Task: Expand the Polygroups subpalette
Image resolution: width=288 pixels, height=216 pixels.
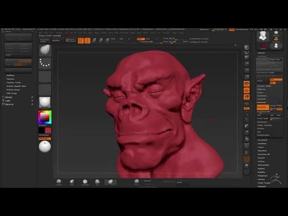Action: coord(262,176)
